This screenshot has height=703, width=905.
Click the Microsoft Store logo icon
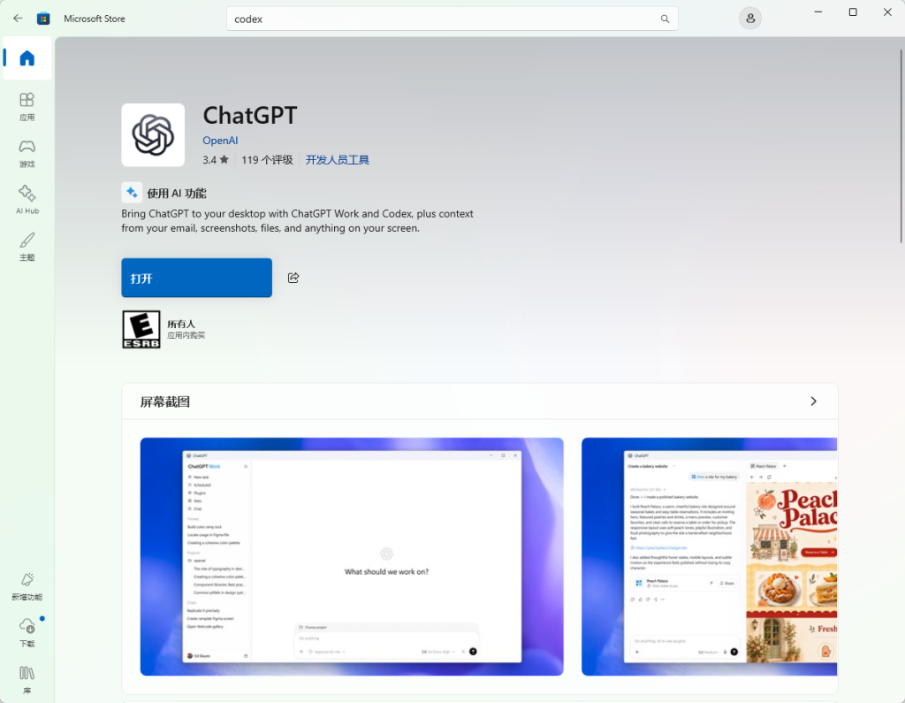pos(43,19)
